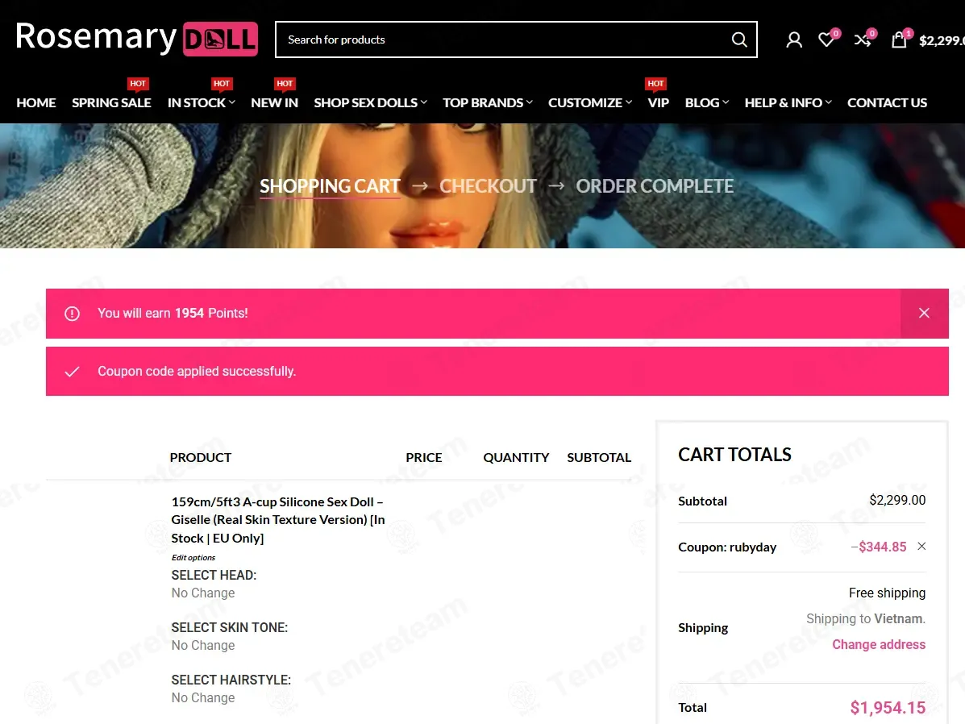
Task: Dismiss the points notice with X
Action: [924, 313]
